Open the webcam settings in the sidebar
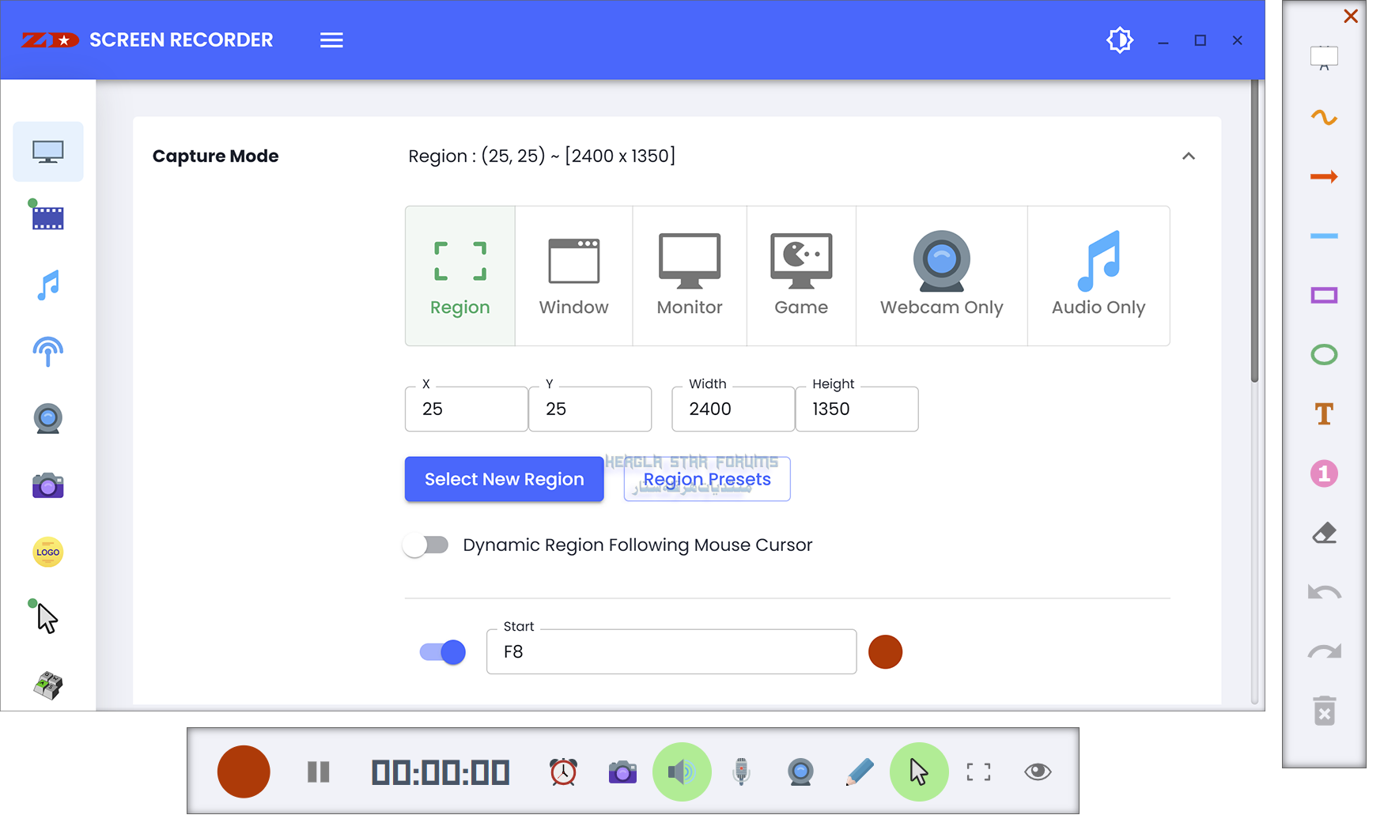Screen dimensions: 1384x830 pos(47,418)
